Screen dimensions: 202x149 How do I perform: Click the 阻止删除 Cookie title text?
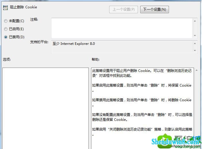(x=24, y=7)
